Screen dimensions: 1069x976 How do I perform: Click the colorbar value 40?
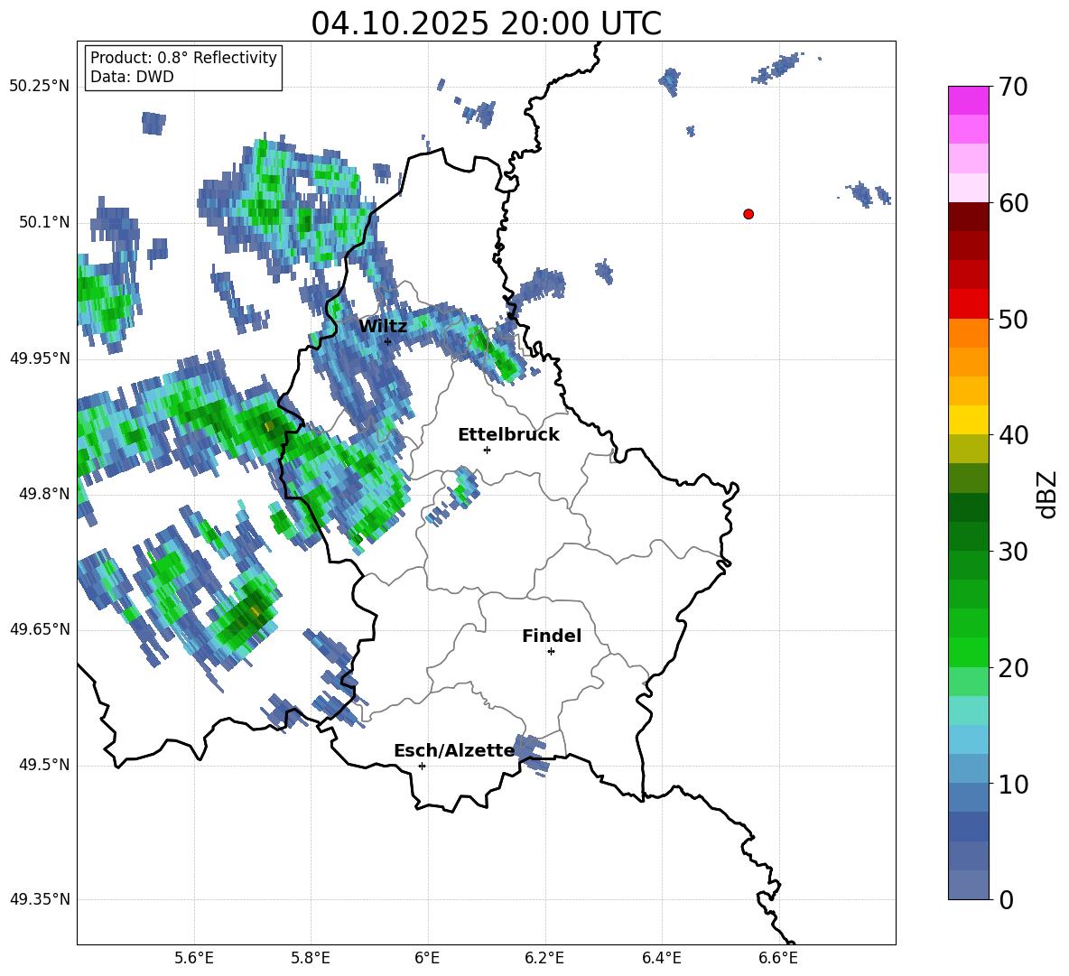[1013, 435]
